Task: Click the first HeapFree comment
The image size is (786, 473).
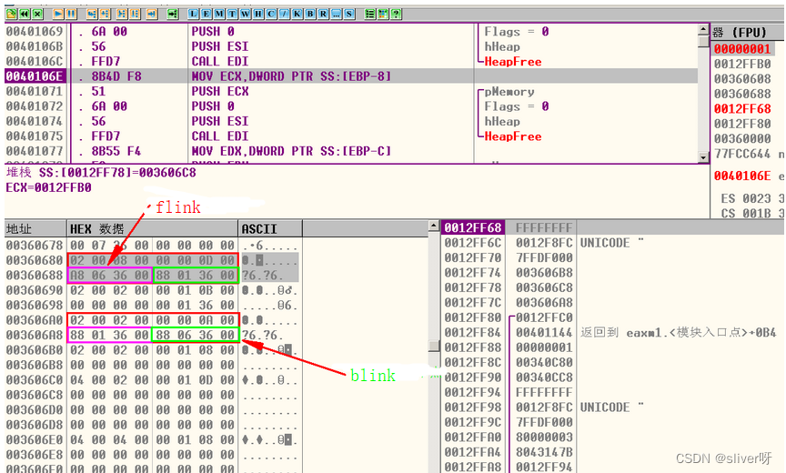Action: click(x=513, y=62)
